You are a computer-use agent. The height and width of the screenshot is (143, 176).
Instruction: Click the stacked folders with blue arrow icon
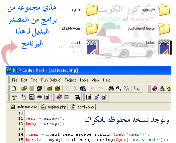click(57, 88)
